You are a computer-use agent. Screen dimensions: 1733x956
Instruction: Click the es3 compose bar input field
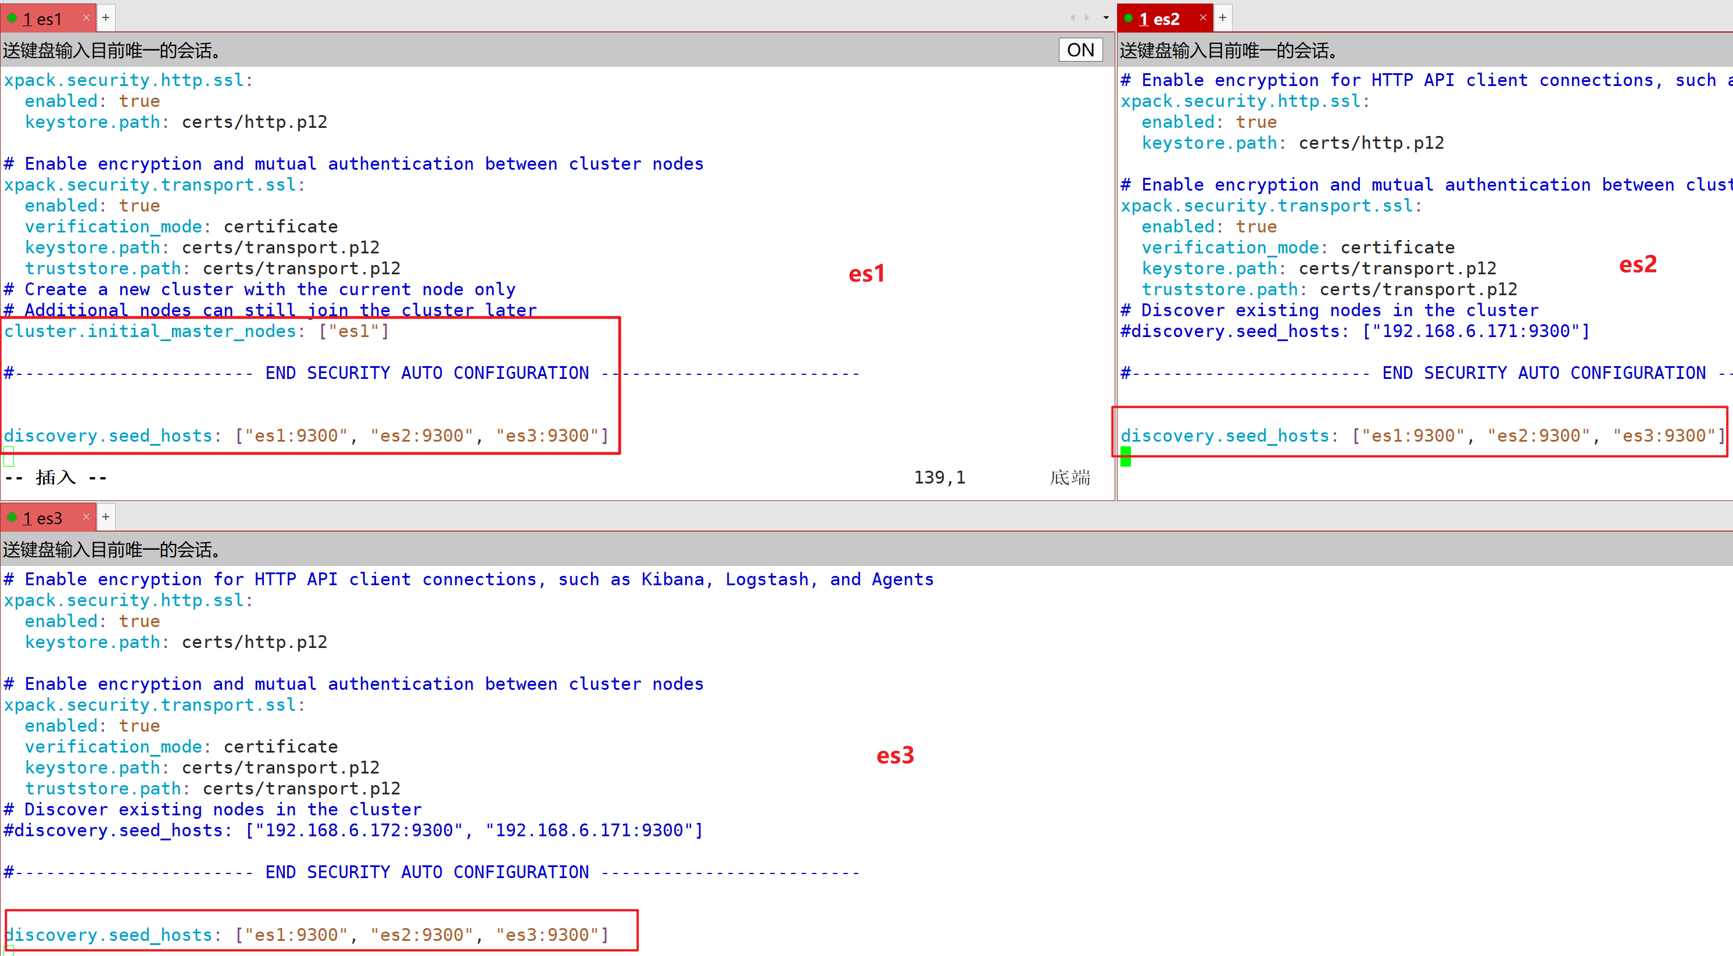click(866, 549)
